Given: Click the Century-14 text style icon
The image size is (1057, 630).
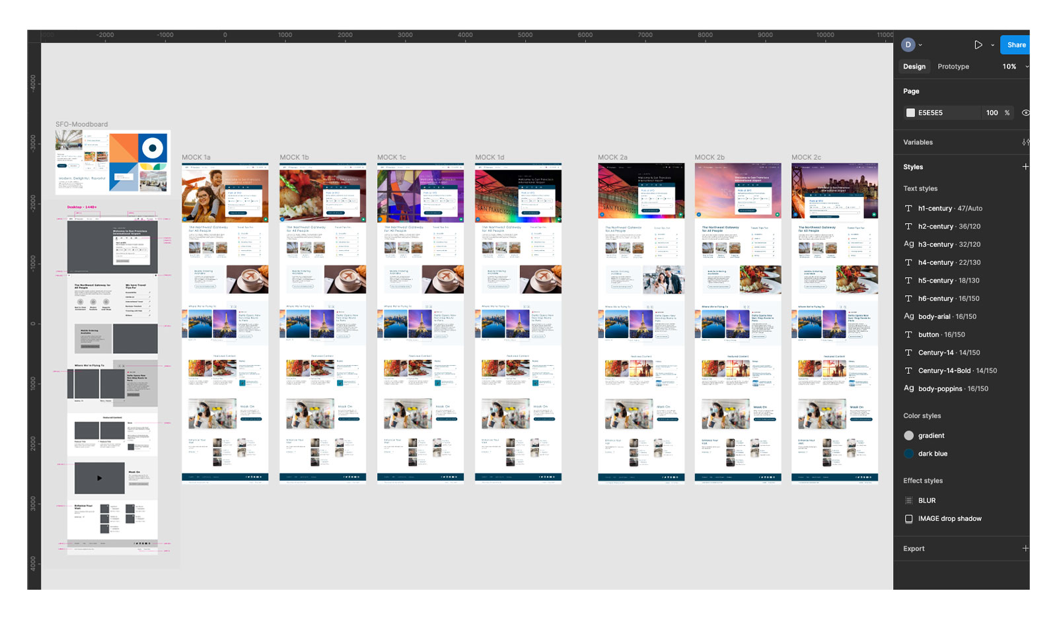Looking at the screenshot, I should tap(909, 353).
